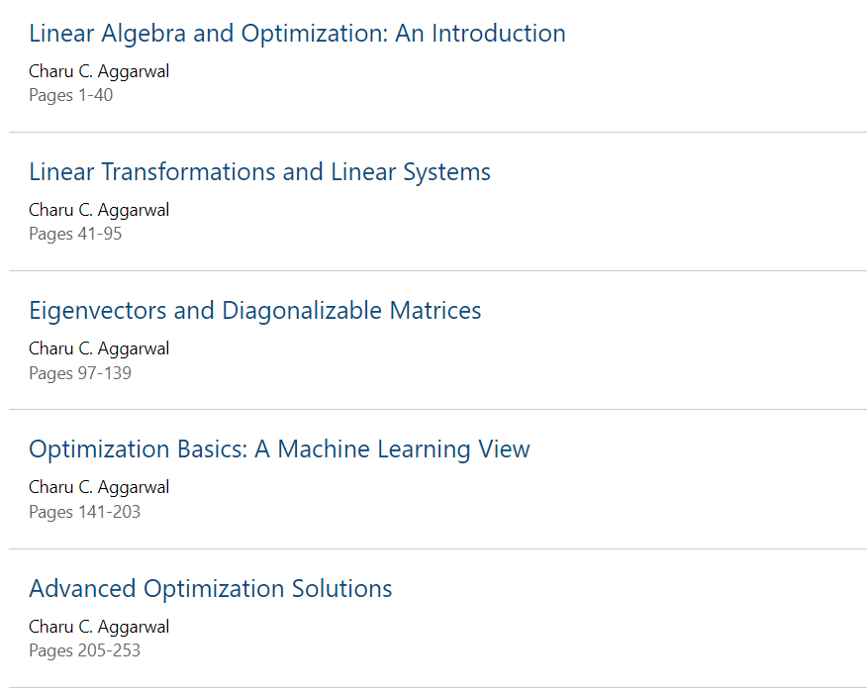Select Charu C. Aggarwal under Optimization Basics

tap(99, 487)
